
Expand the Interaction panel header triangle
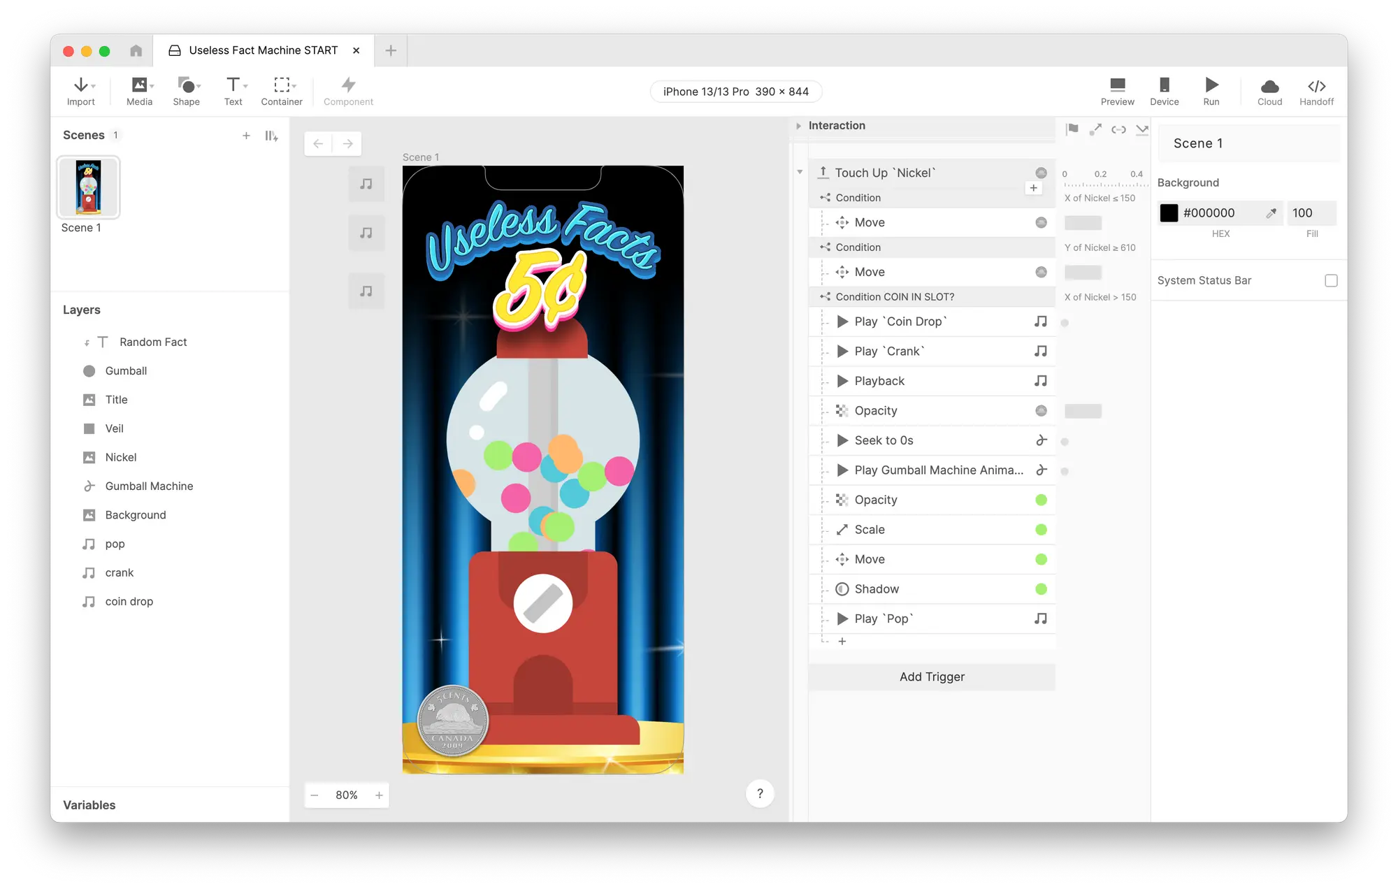tap(798, 126)
